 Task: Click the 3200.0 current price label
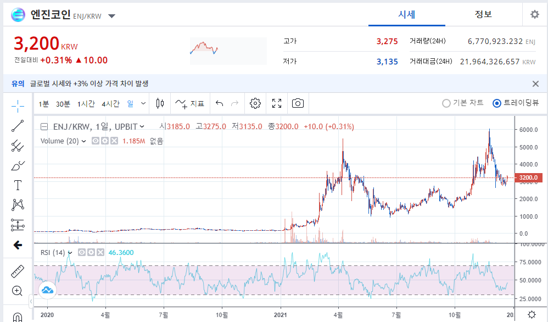[528, 177]
